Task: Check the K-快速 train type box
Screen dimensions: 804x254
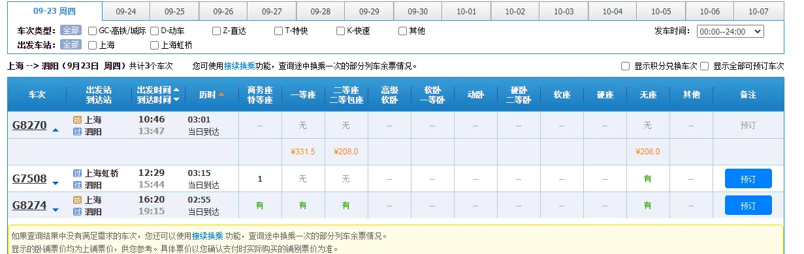Action: click(341, 31)
